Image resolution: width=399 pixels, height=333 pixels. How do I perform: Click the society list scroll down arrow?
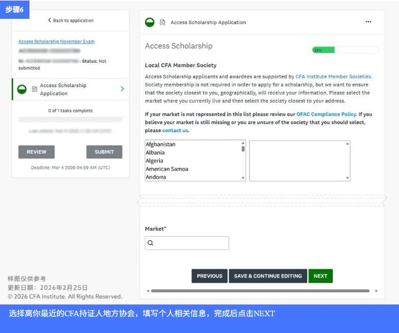click(x=347, y=178)
